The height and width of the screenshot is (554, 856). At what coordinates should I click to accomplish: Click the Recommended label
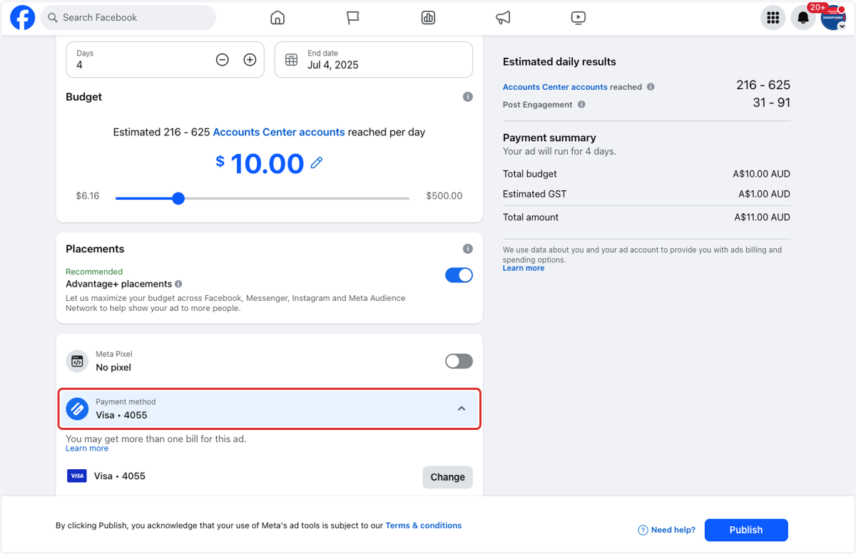94,272
